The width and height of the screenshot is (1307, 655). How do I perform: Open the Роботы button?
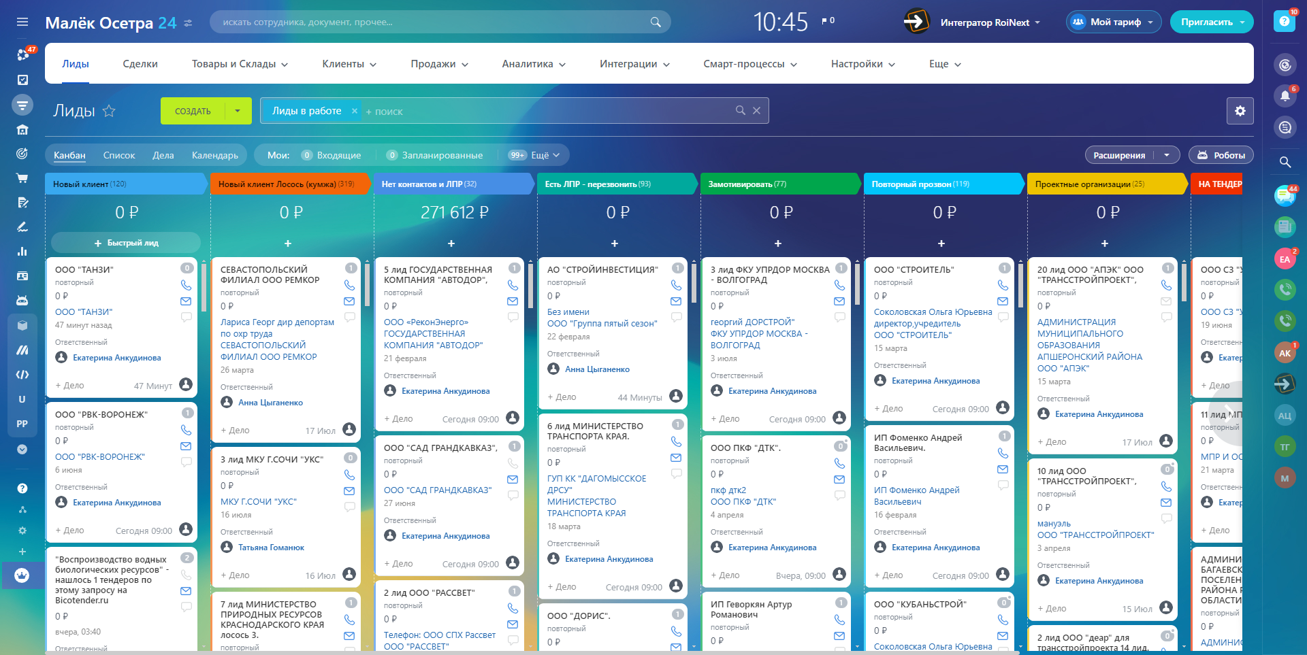[1221, 155]
